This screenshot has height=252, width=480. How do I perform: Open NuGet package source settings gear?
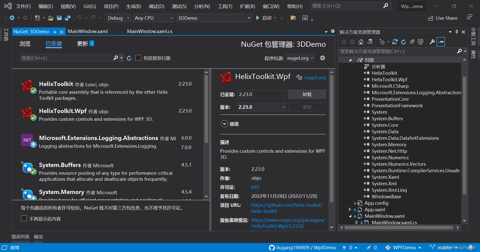pos(323,58)
